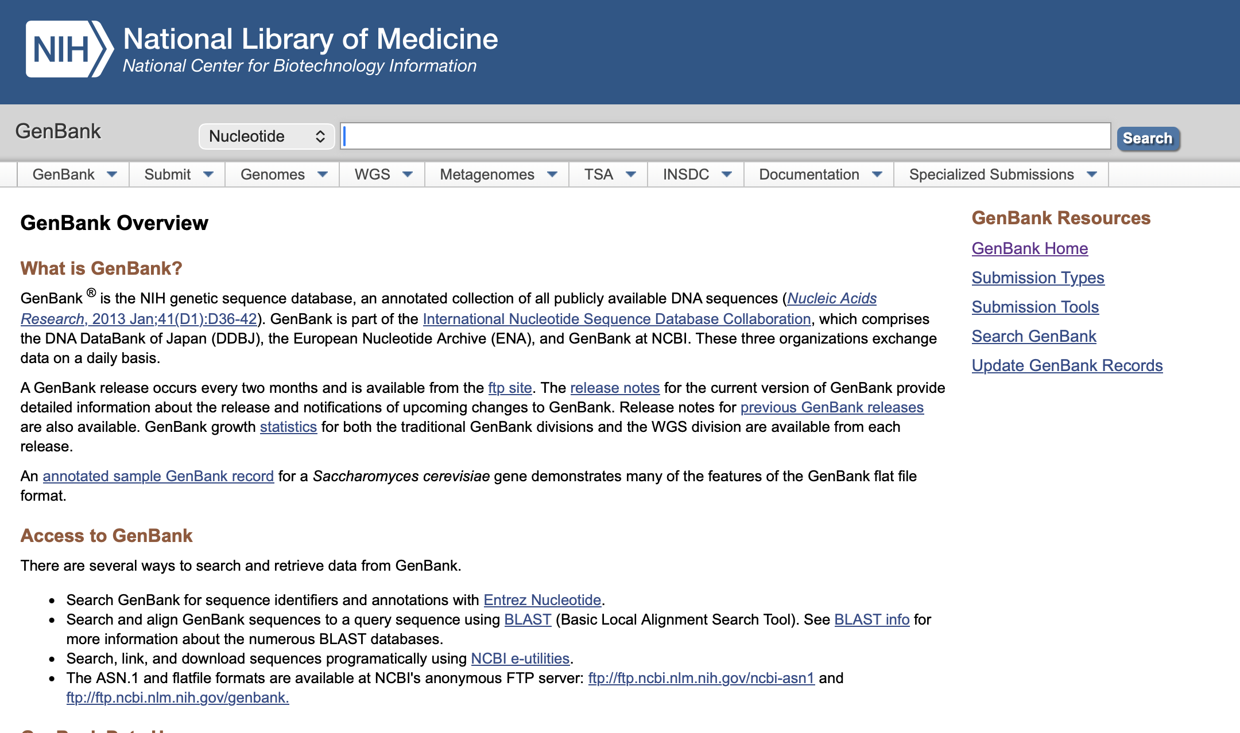This screenshot has width=1240, height=733.
Task: Follow the ftp site link
Action: (510, 388)
